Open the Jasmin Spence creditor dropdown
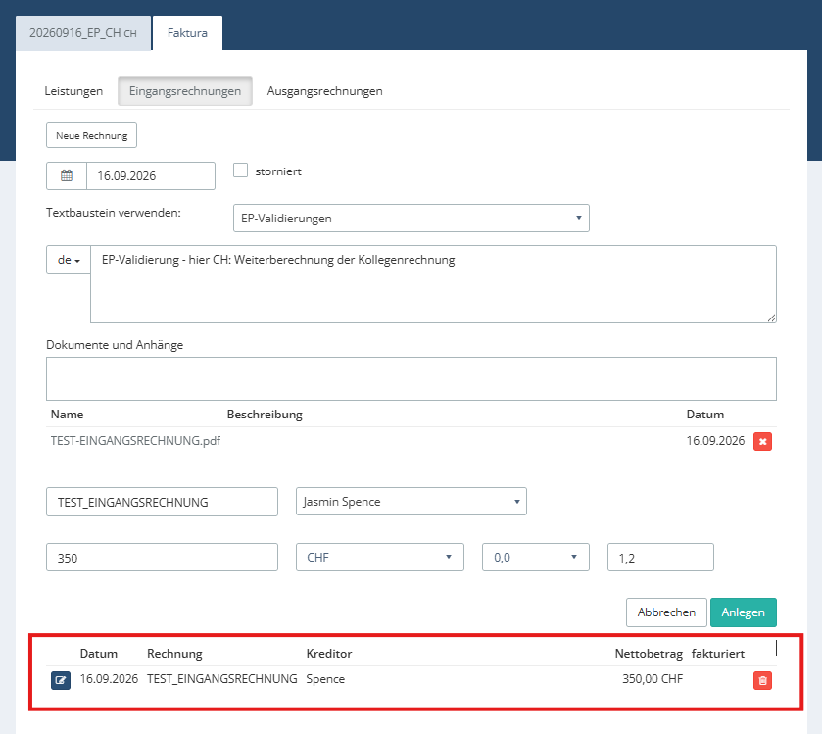822x734 pixels. [411, 502]
